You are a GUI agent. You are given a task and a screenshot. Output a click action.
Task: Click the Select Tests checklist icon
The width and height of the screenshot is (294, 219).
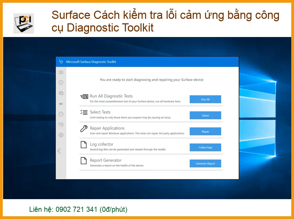[84, 112]
